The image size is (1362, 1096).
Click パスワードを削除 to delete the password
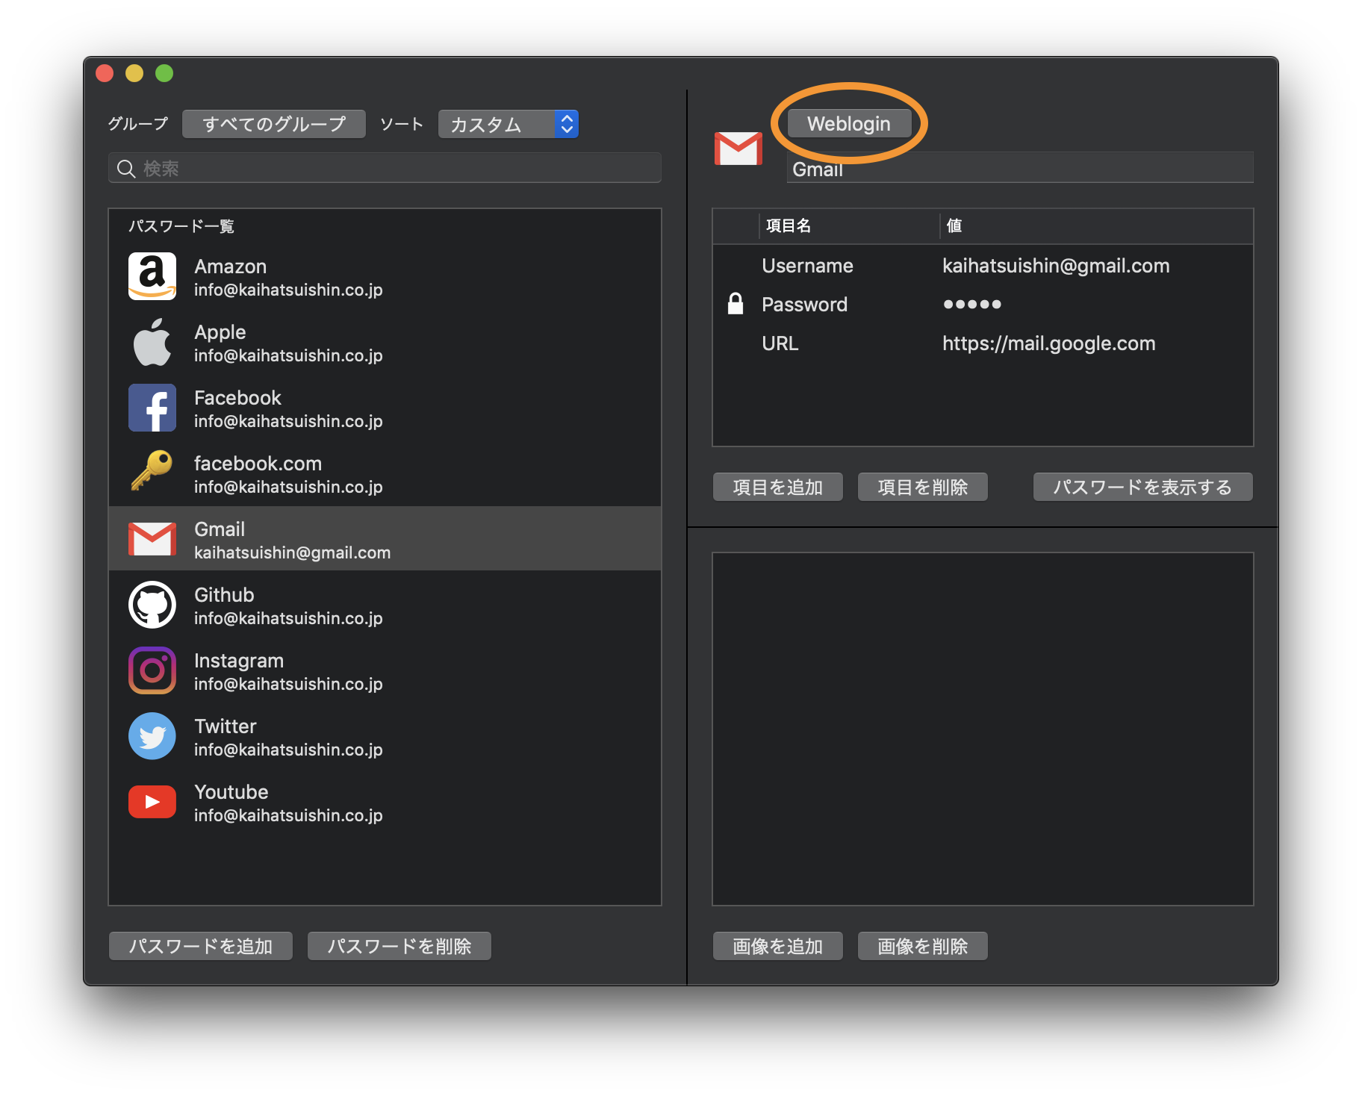pos(399,946)
